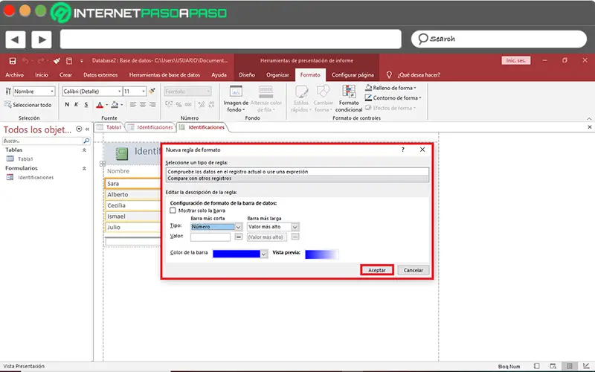Open Formato condicional
Screen dimensions: 595x372
tap(349, 99)
